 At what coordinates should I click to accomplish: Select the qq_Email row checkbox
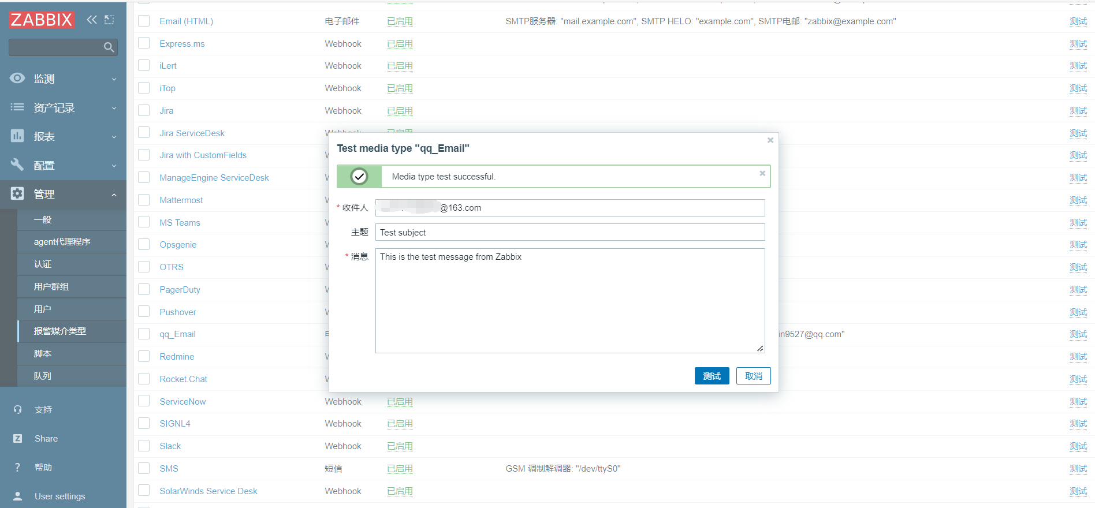144,334
